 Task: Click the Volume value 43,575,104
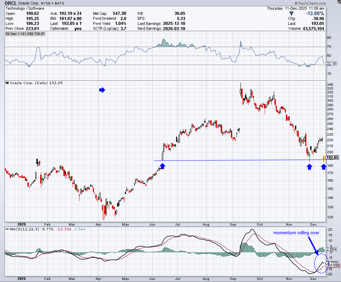[x=313, y=28]
